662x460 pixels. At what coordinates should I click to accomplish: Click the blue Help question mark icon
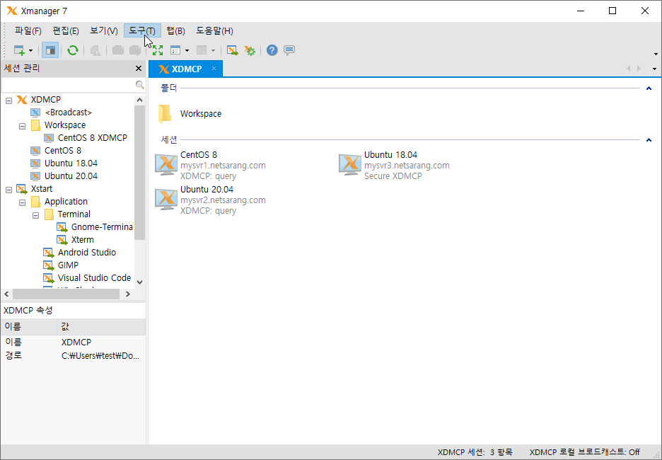click(x=272, y=50)
